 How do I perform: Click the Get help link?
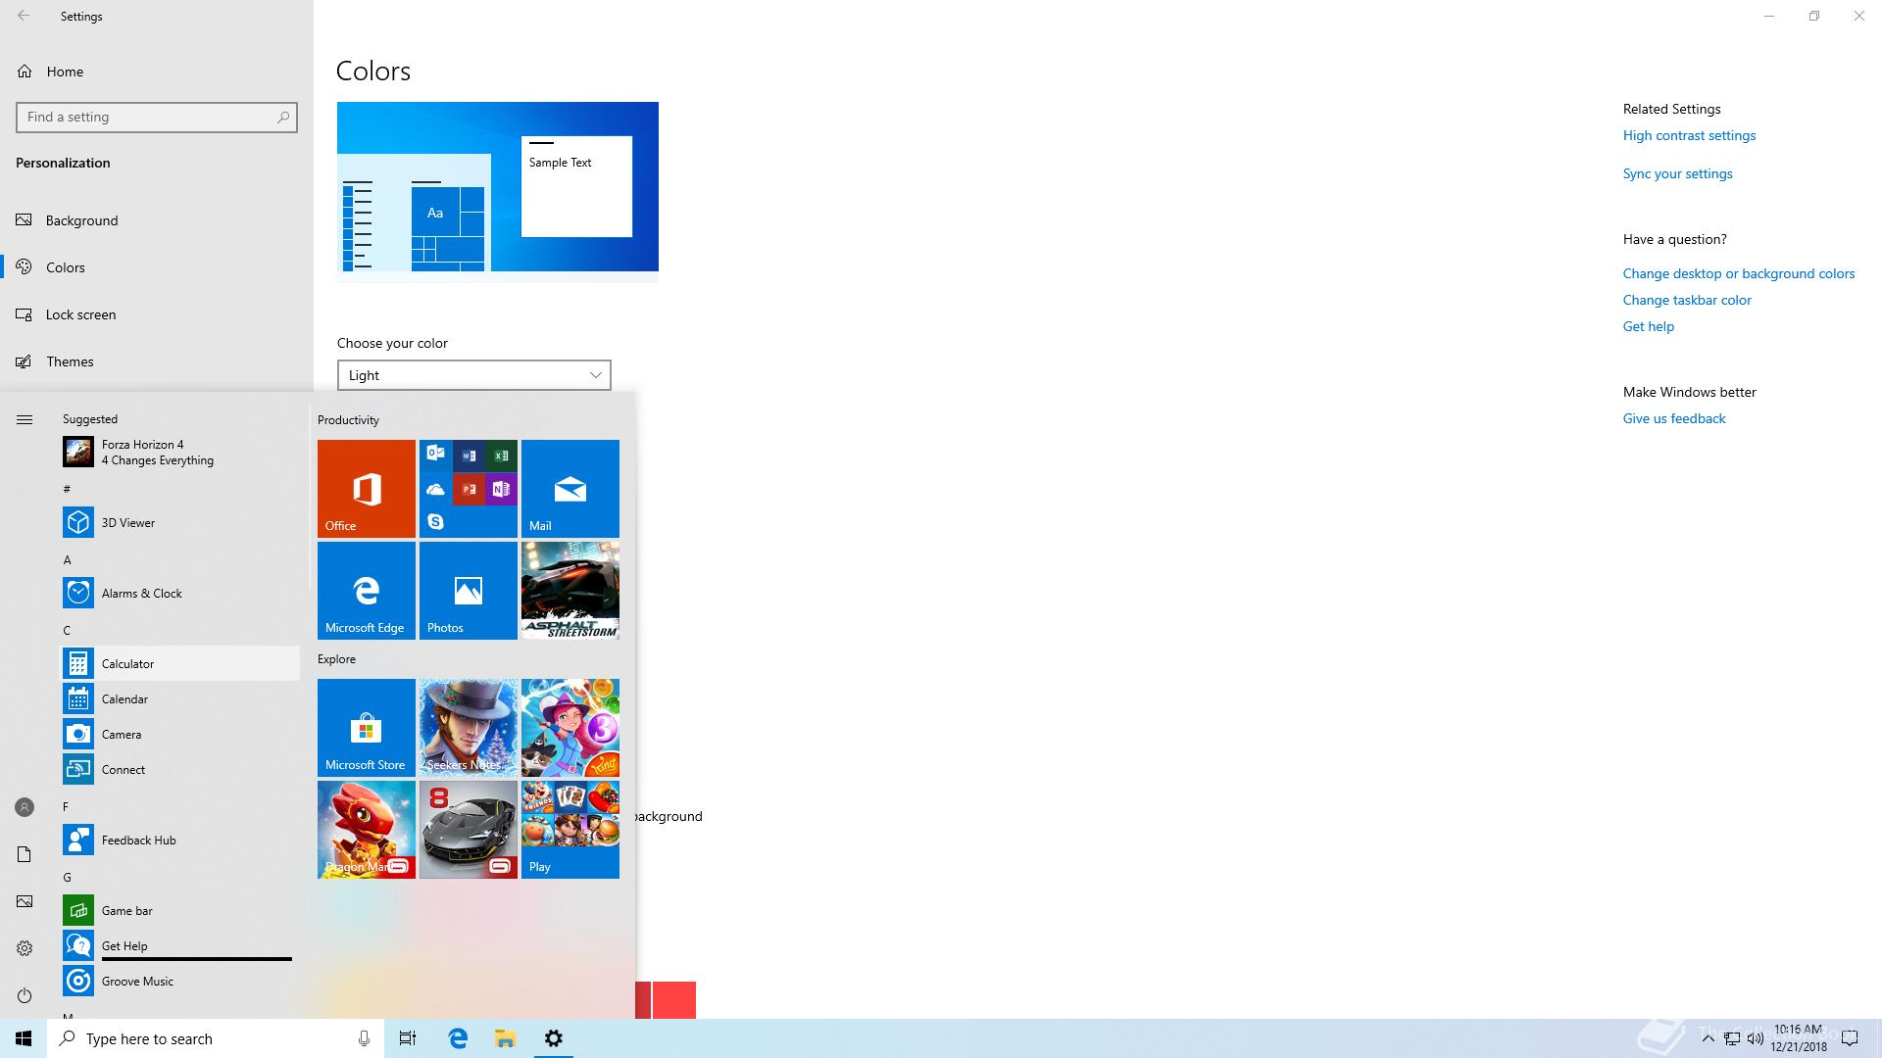[x=1649, y=326]
